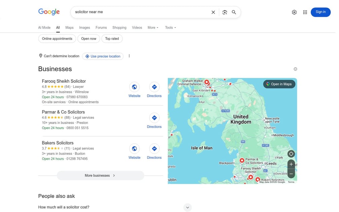Image resolution: width=339 pixels, height=212 pixels.
Task: Switch to Forums tab
Action: [101, 28]
